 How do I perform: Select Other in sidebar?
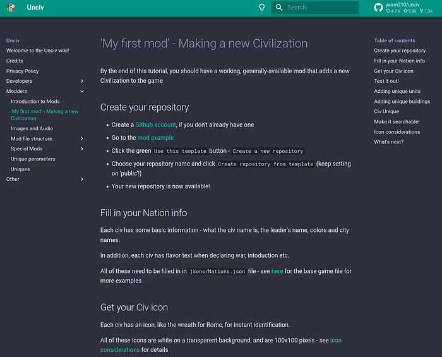(13, 179)
